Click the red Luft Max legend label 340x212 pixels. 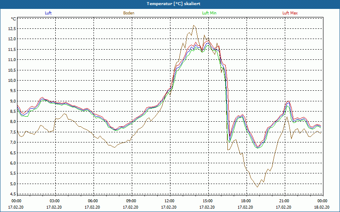tap(290, 13)
